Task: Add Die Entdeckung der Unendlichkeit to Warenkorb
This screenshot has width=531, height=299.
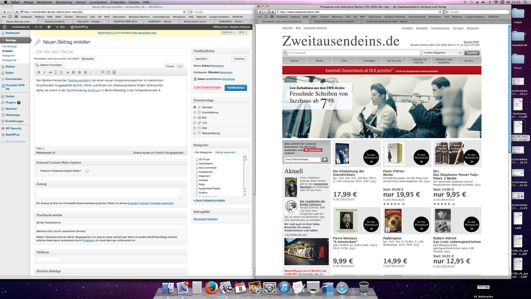Action: pos(371,157)
